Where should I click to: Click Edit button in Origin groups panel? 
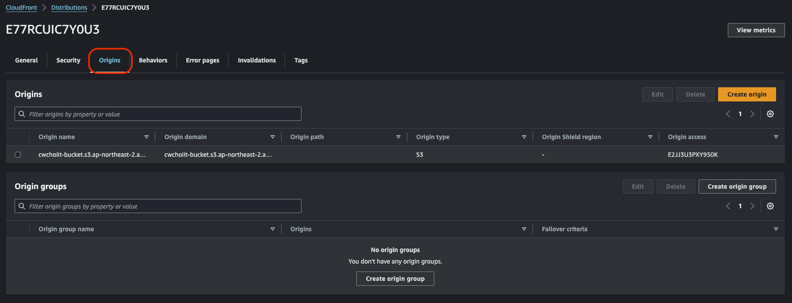[638, 186]
